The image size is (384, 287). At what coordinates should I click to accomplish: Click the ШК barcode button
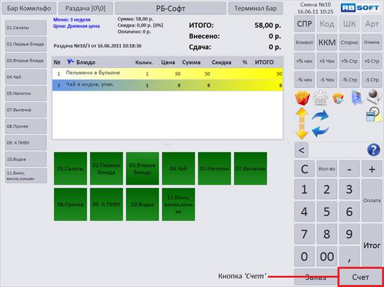click(349, 24)
